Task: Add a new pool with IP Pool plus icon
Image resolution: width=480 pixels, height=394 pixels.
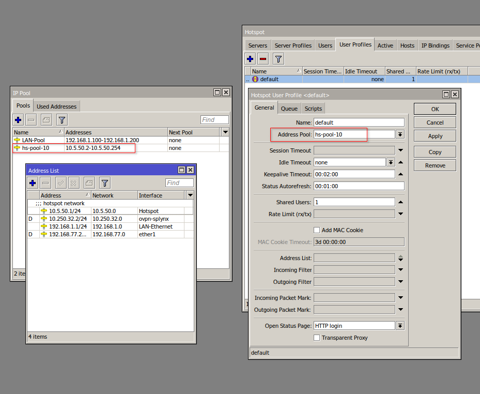Action: coord(18,120)
